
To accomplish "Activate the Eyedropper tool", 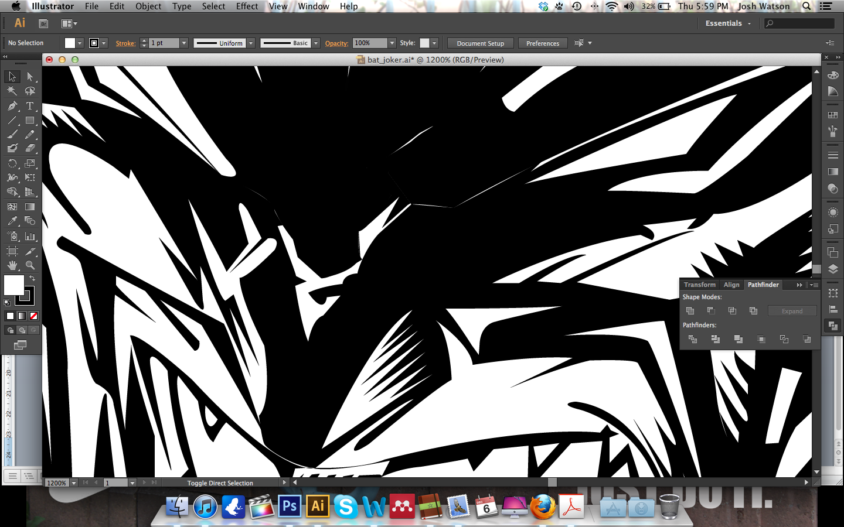I will pyautogui.click(x=12, y=221).
